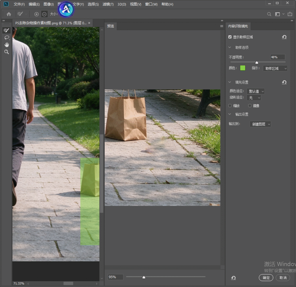
Task: Open the 图像(I) menu
Action: point(49,4)
